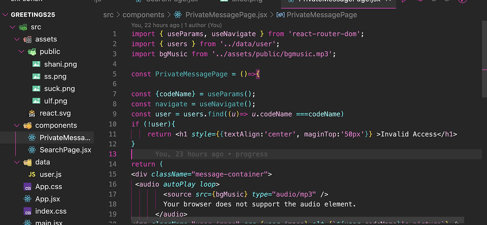Collapse the GREETINGS25 explorer section
Viewport: 487px width, 225px height.
[x=5, y=14]
